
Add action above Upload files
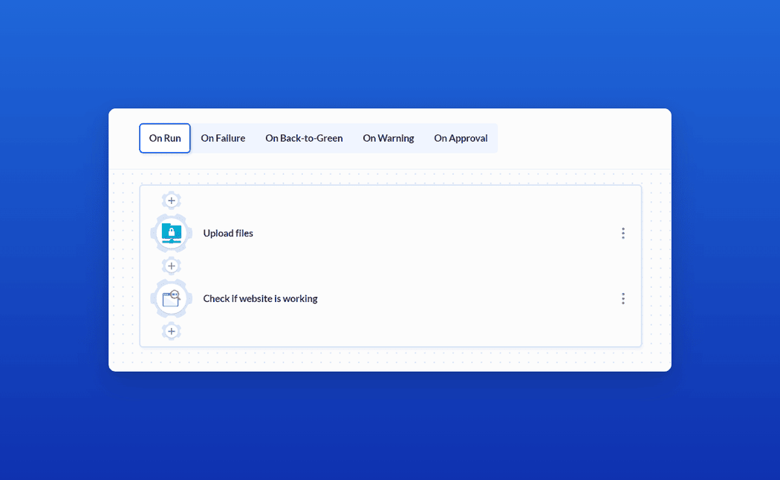click(x=171, y=201)
